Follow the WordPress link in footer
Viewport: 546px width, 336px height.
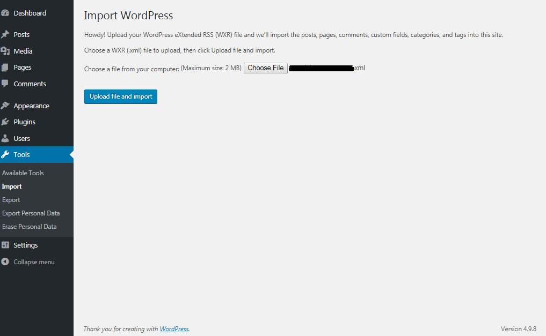click(174, 328)
